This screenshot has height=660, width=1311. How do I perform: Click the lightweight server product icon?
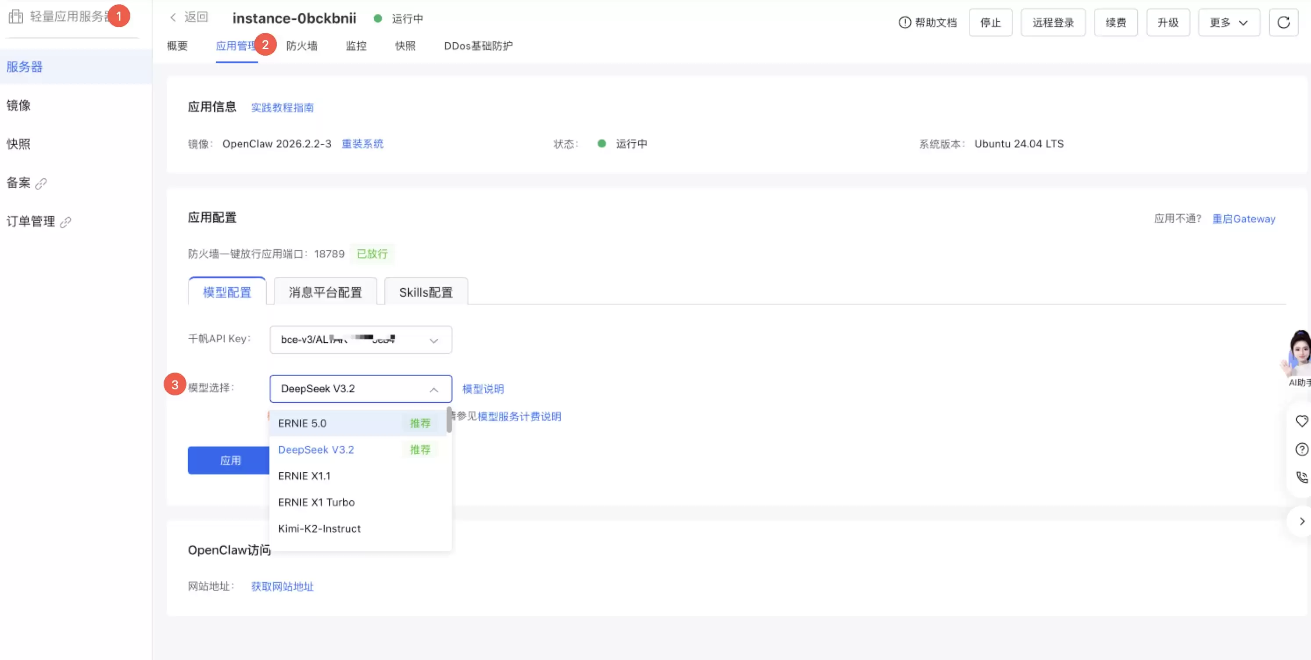[16, 16]
